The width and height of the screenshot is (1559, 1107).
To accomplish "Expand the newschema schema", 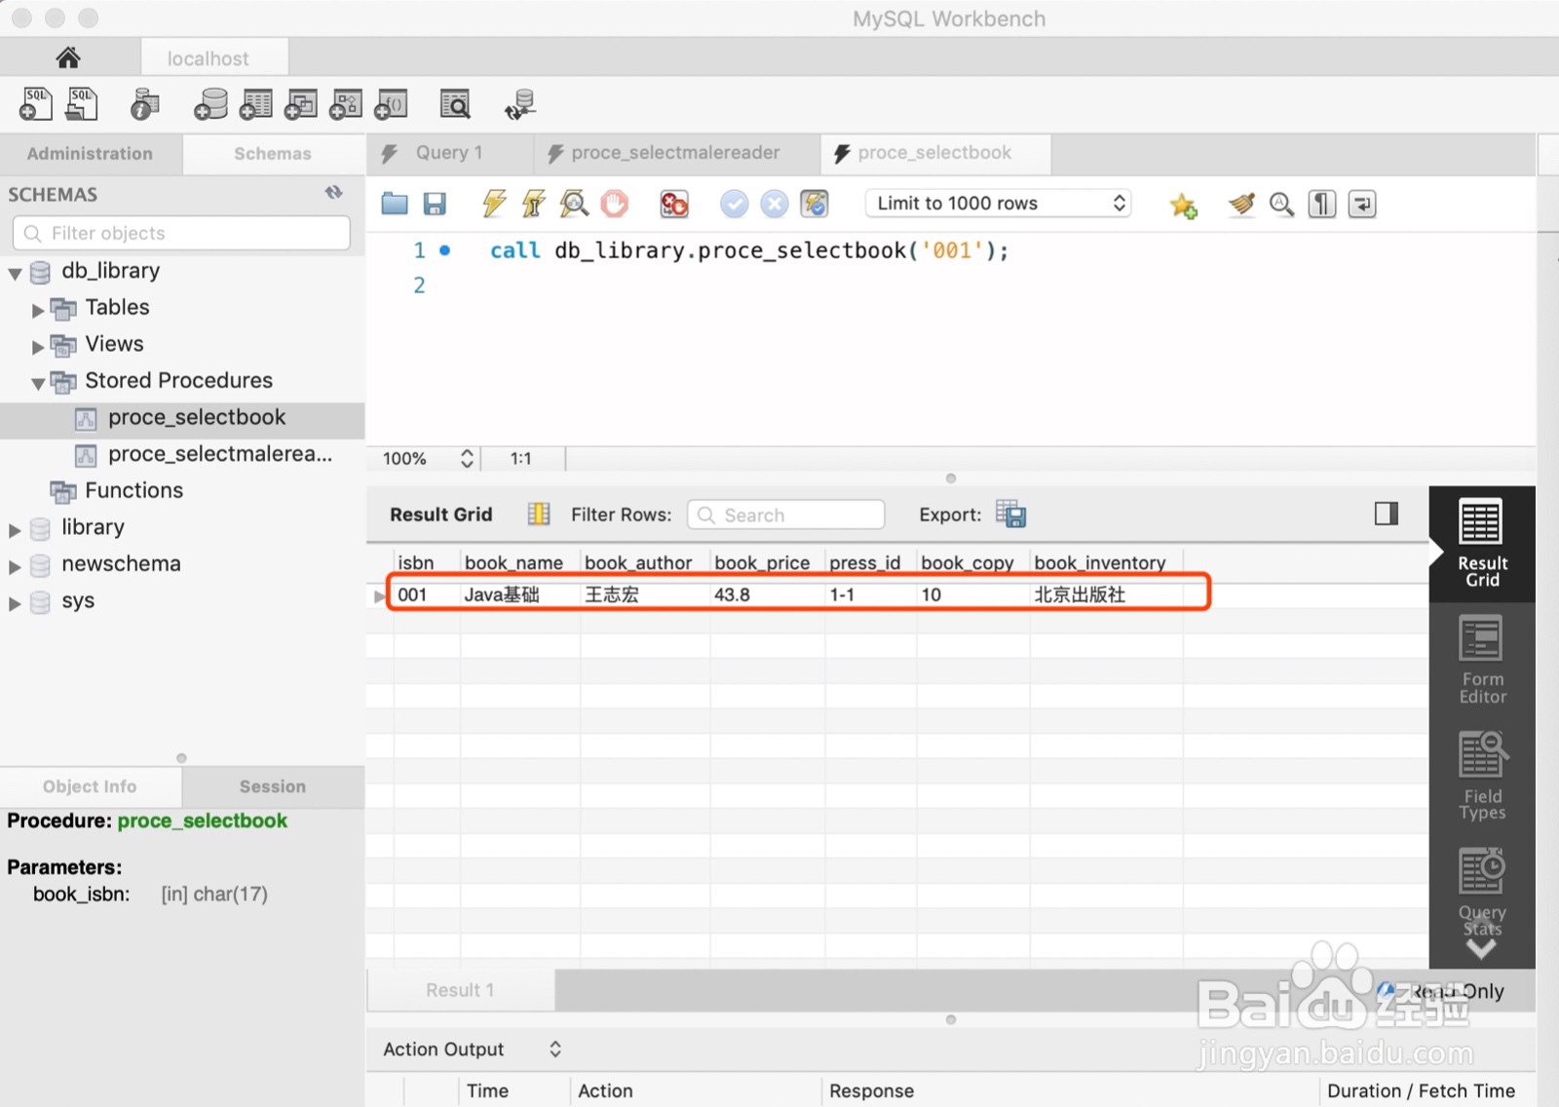I will click(x=15, y=566).
